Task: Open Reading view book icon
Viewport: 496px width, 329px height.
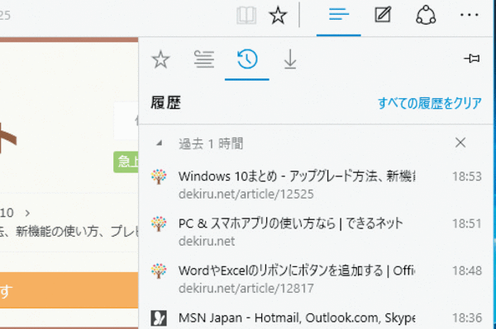Action: pos(246,15)
